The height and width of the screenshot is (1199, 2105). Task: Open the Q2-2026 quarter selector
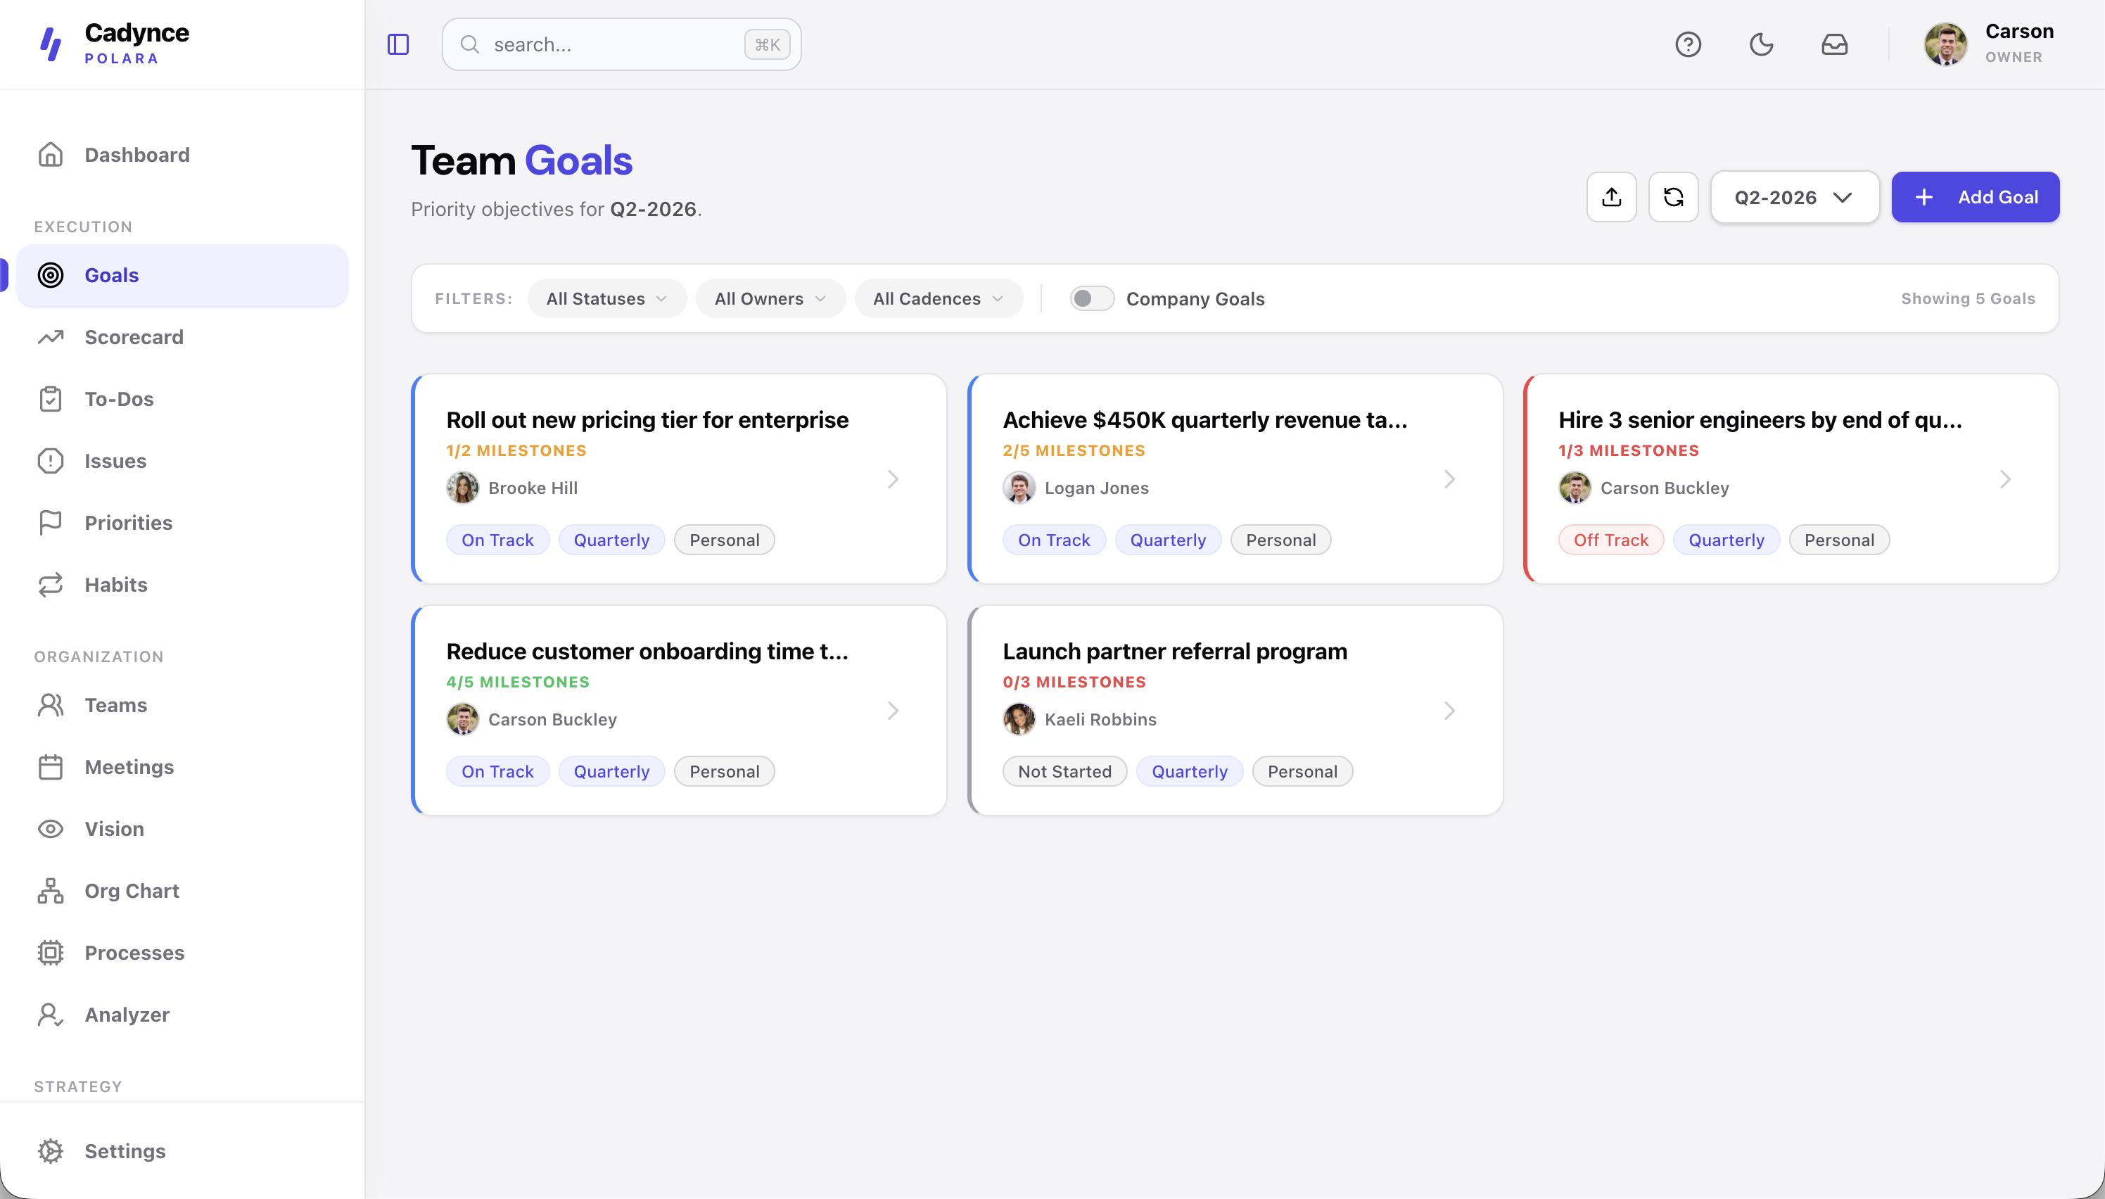click(x=1795, y=197)
